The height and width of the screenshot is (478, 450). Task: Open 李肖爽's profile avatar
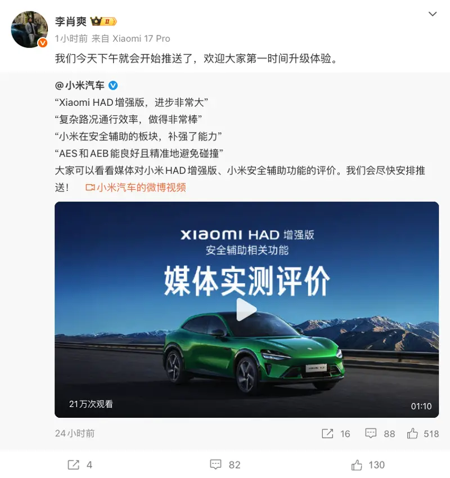tap(29, 29)
